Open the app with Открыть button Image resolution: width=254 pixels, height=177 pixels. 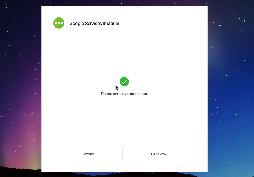pos(158,154)
